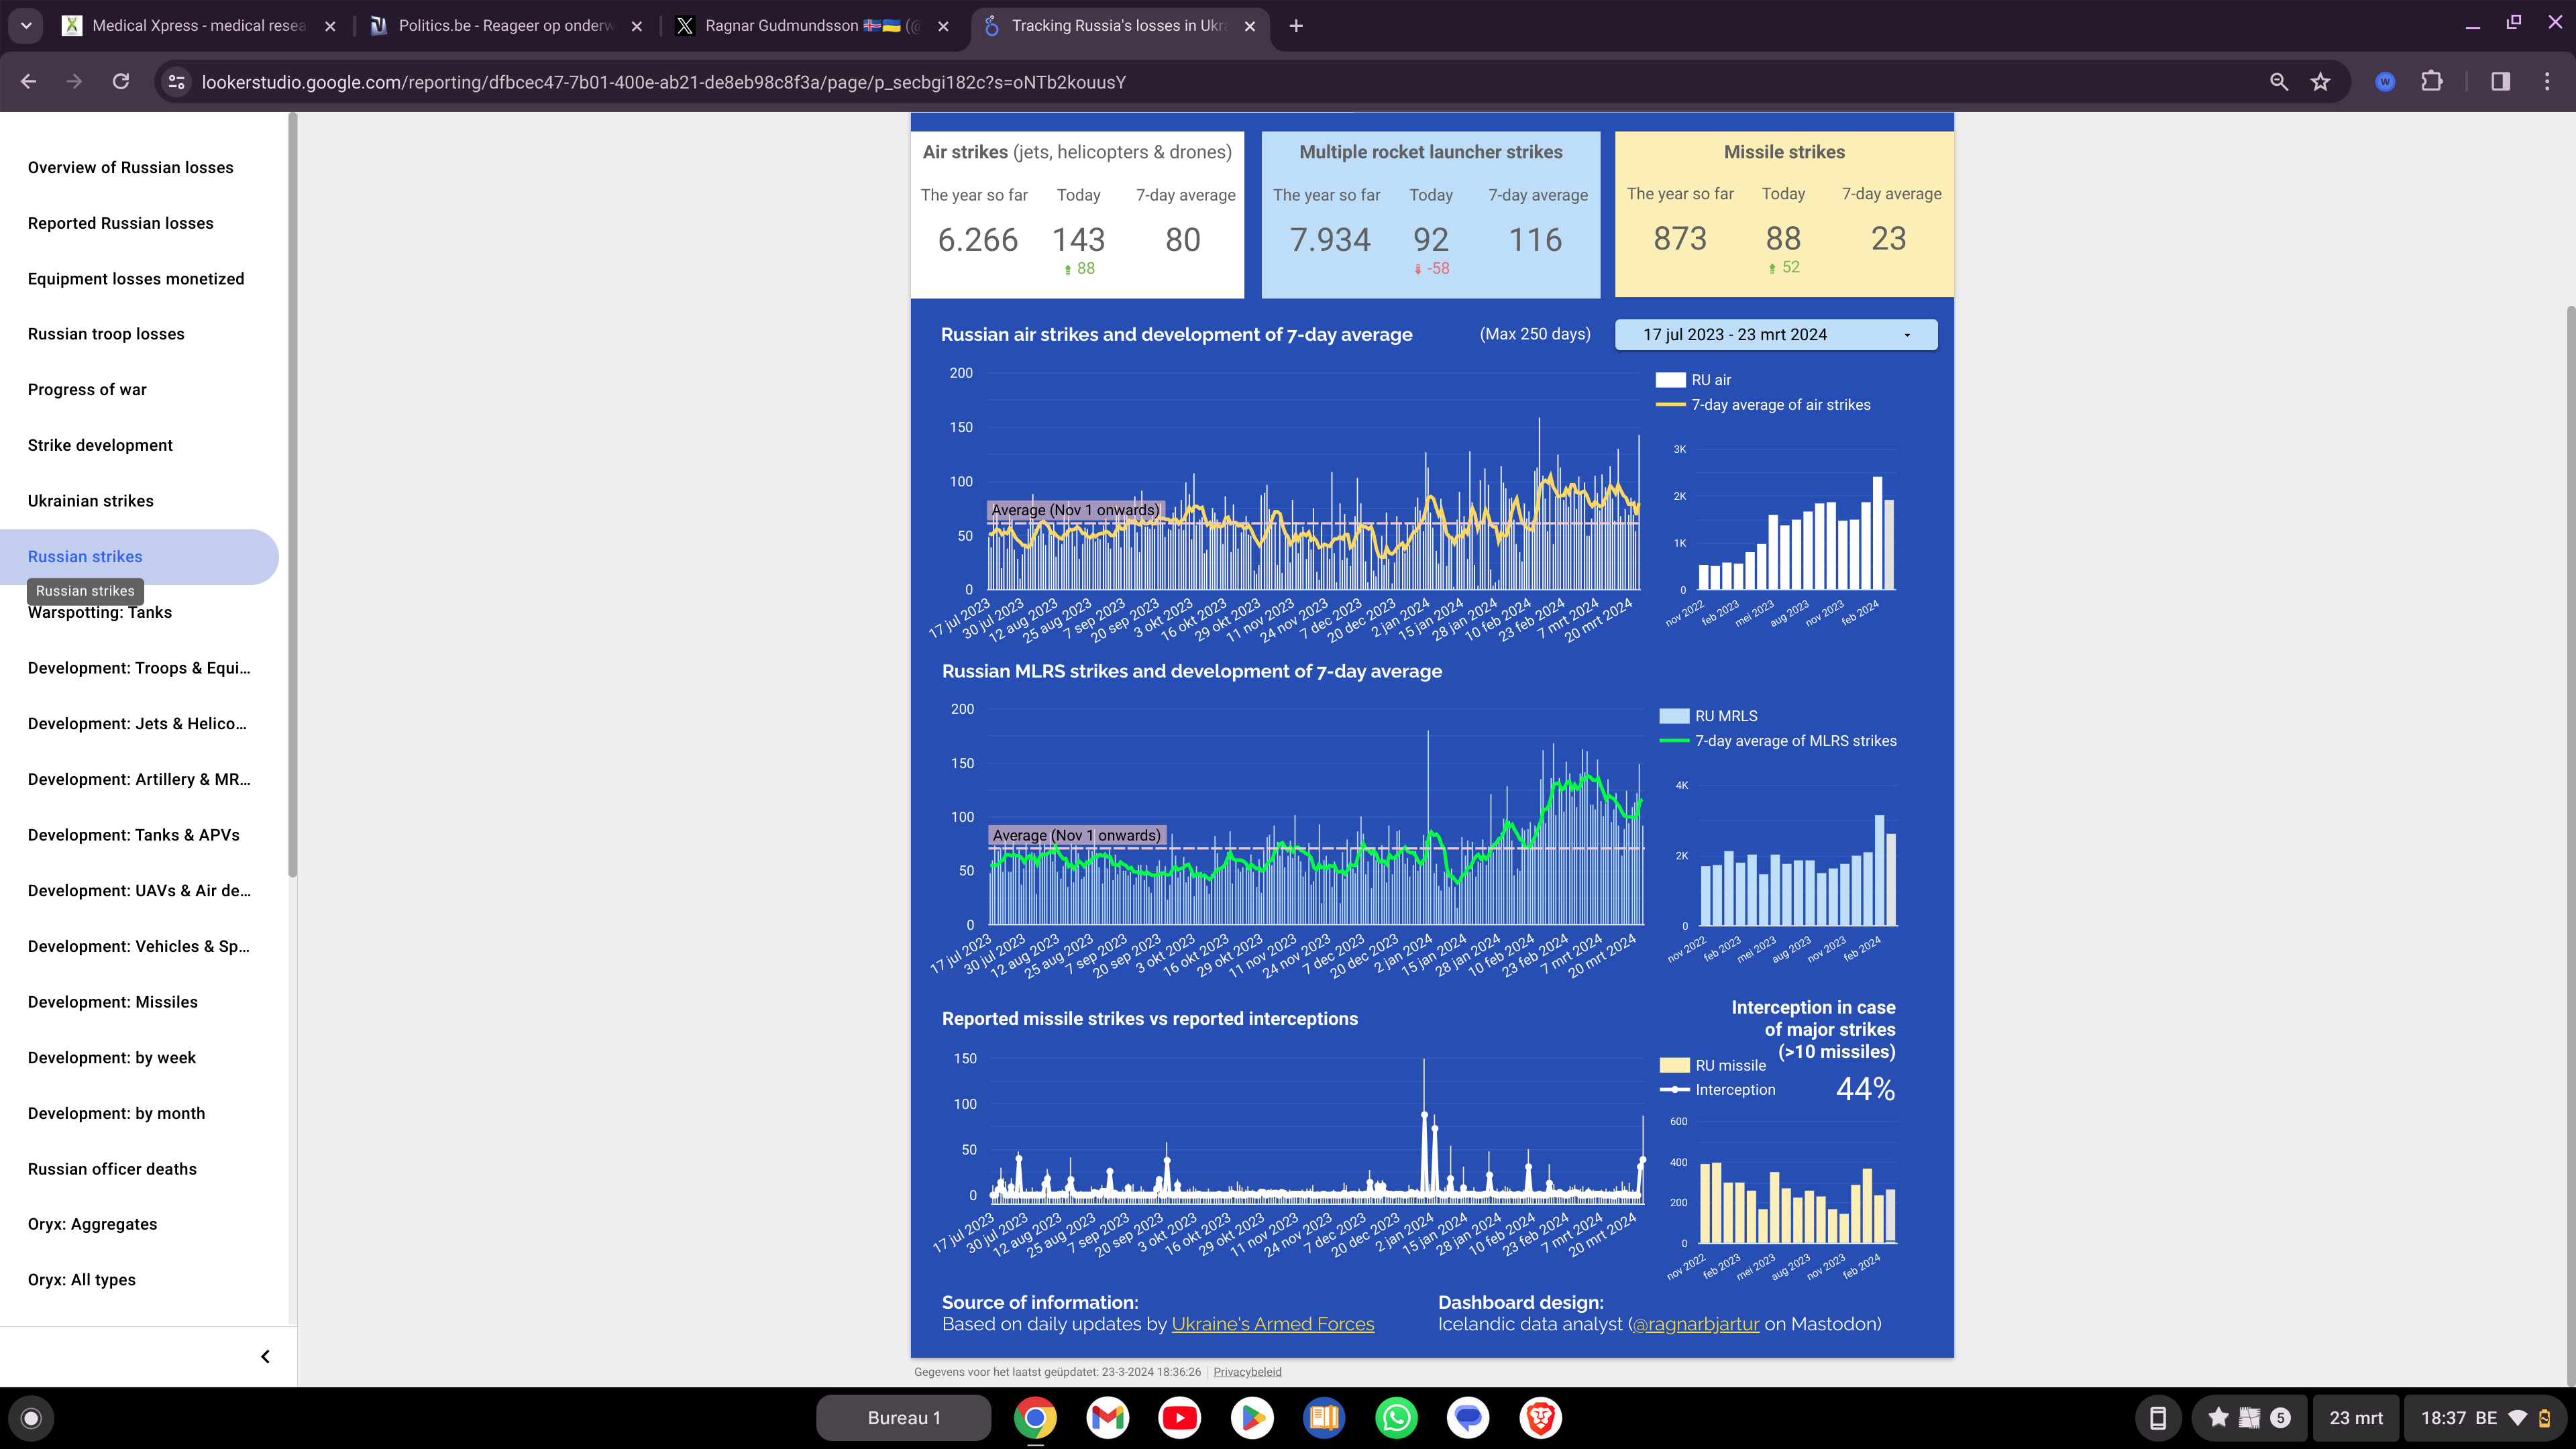Open the Brave browser shelf icon

pyautogui.click(x=1540, y=1417)
